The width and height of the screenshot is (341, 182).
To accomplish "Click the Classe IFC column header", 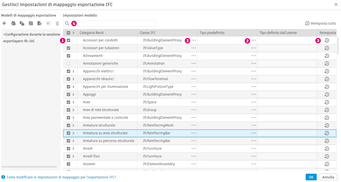I will (x=148, y=33).
